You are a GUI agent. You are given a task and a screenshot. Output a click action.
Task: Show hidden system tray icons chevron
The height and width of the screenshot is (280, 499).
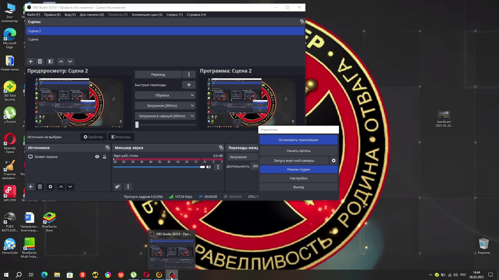pos(430,275)
